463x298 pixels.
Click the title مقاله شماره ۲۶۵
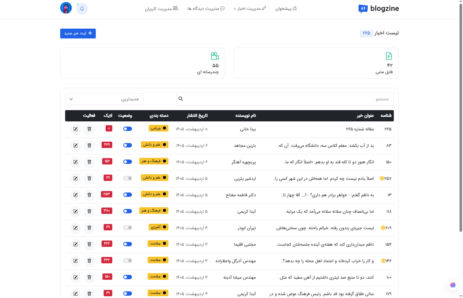[x=360, y=129]
